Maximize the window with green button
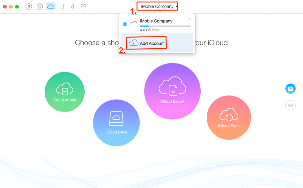This screenshot has width=303, height=188. pos(17,7)
